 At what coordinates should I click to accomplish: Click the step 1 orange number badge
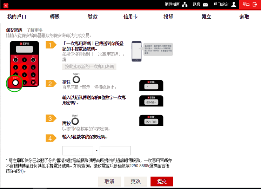(51, 45)
